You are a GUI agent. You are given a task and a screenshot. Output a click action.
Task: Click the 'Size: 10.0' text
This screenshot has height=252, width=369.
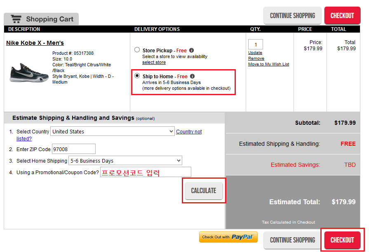point(62,59)
